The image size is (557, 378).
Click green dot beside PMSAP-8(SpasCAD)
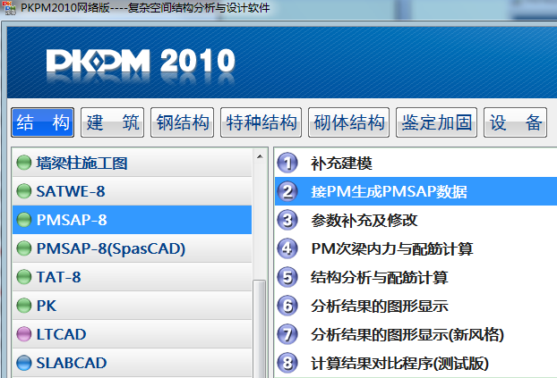(24, 248)
